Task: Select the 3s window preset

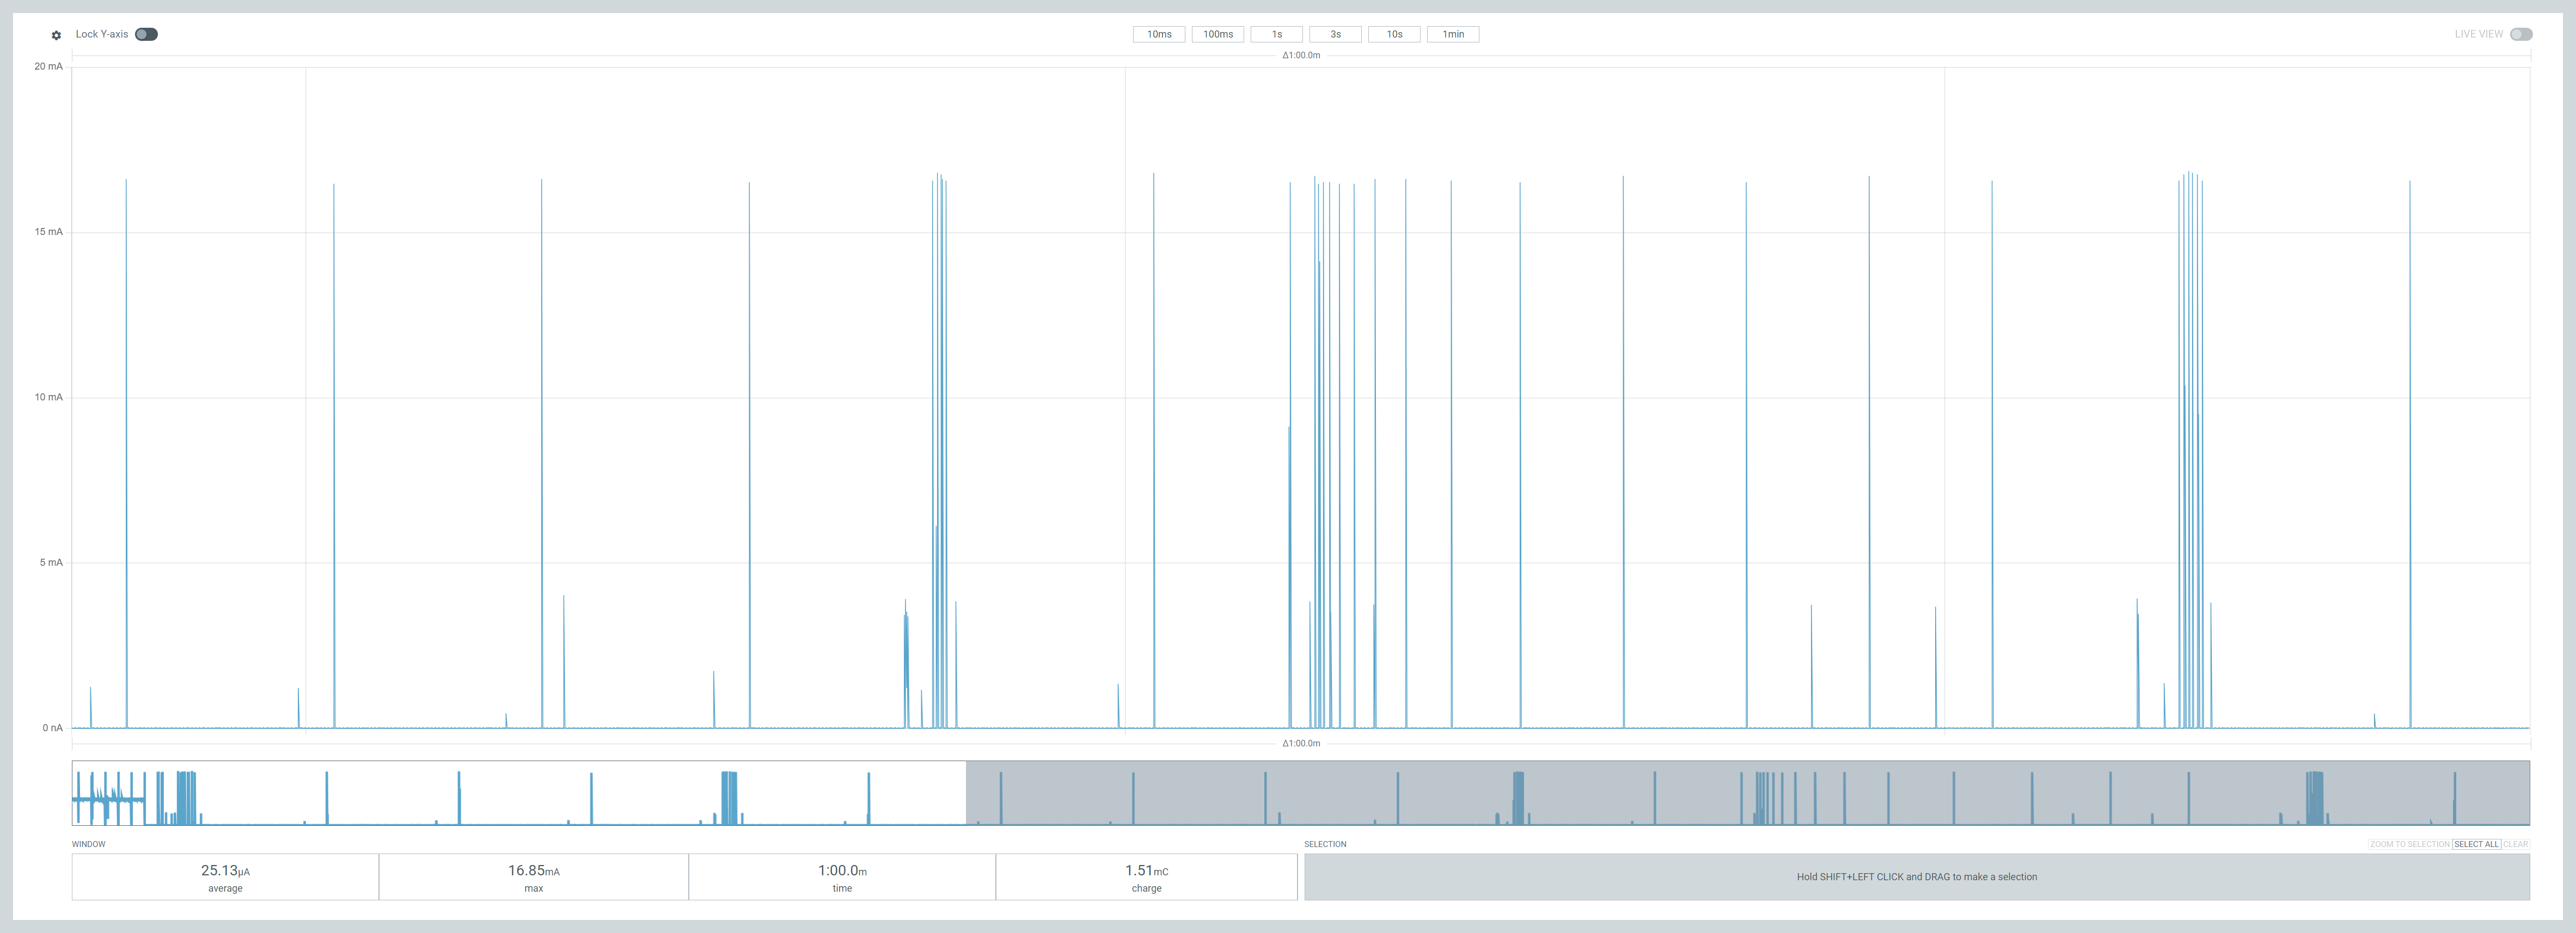Action: [1335, 34]
